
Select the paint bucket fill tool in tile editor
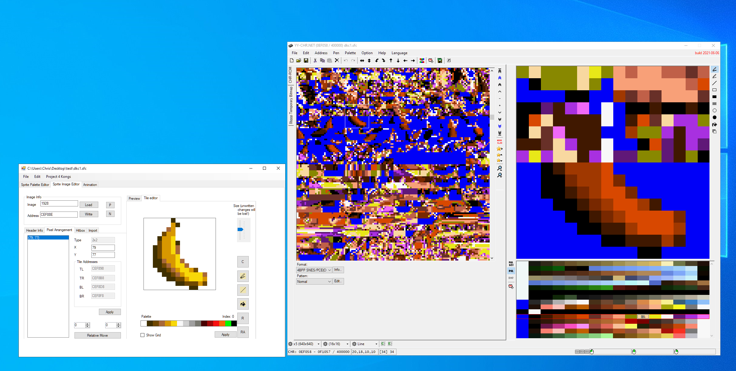243,304
